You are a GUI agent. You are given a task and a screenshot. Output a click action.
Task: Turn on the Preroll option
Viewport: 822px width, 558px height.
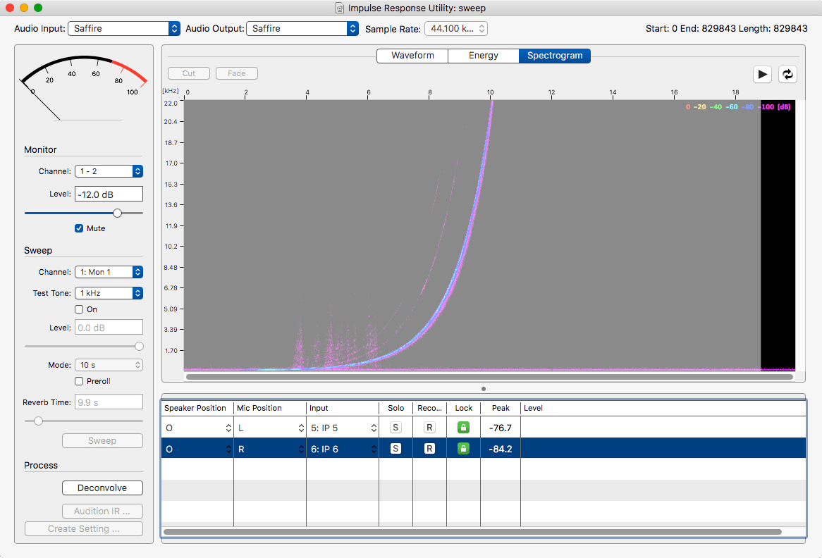[78, 381]
